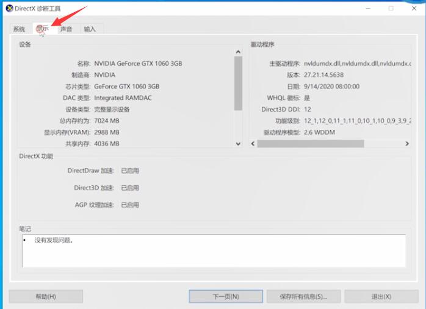Click the device list scroll-up arrow
Viewport: 426px width, 309px height.
[238, 52]
